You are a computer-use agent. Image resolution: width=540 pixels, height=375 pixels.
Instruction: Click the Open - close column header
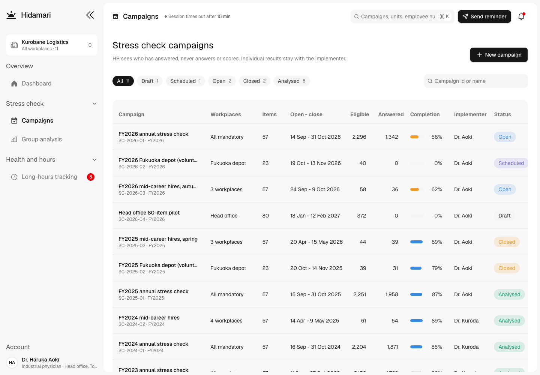point(306,114)
